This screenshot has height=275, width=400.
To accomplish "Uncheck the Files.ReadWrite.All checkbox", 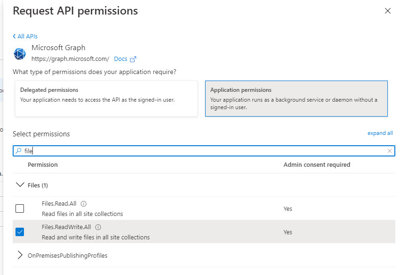I will pyautogui.click(x=20, y=232).
